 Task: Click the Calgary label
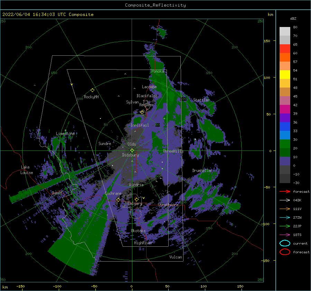click(x=135, y=203)
